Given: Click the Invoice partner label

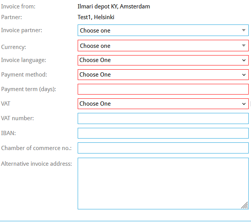Looking at the screenshot, I should [x=21, y=30].
